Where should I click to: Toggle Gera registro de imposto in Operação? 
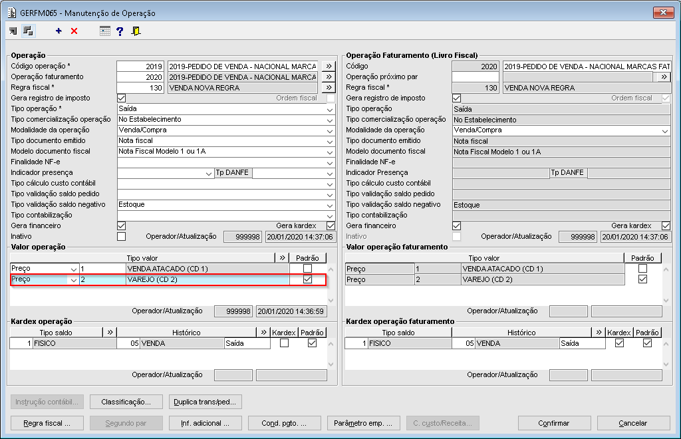coord(122,98)
